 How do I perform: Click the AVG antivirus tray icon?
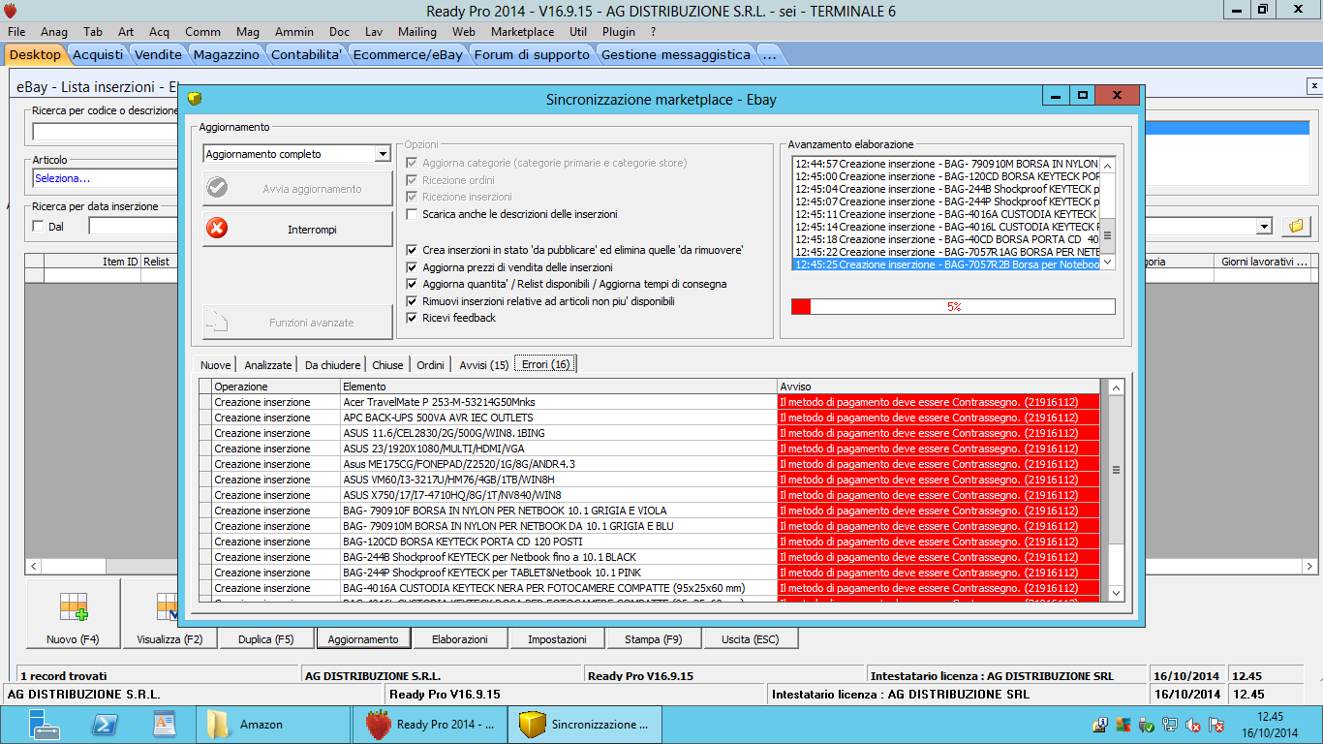pyautogui.click(x=1123, y=725)
